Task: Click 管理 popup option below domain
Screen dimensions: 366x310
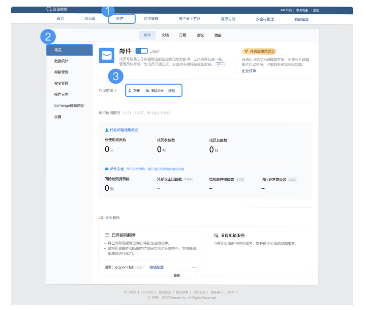Action: point(177,276)
